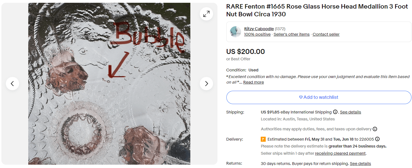Advance to the next product image
This screenshot has height=168, width=412.
(206, 84)
